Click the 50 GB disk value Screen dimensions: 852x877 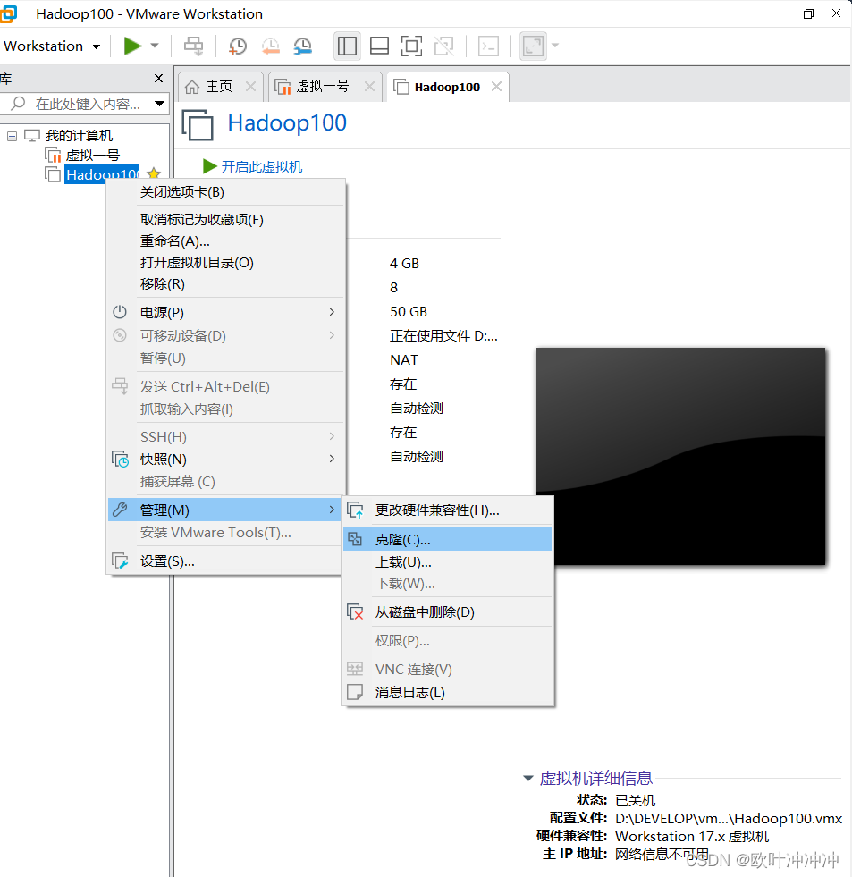pyautogui.click(x=409, y=311)
